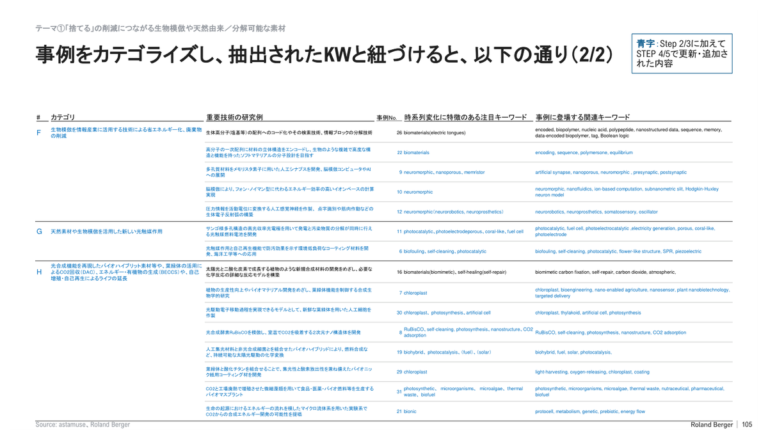Click the 事例に登場する関連キーワード header

point(582,117)
